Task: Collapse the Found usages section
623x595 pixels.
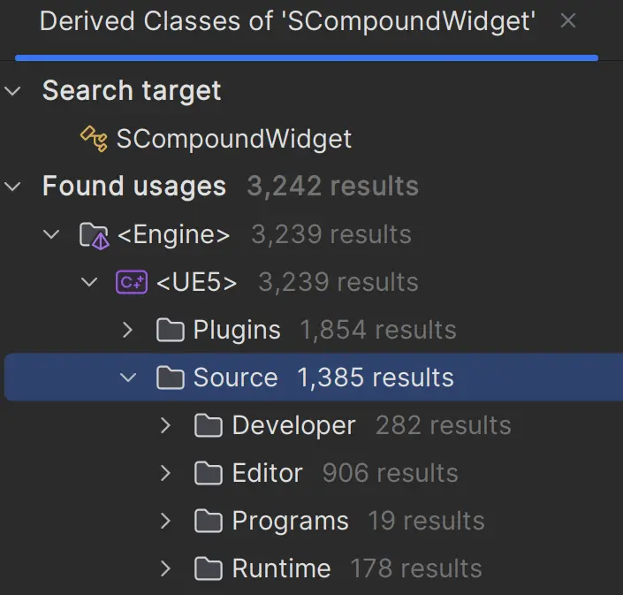Action: (13, 187)
